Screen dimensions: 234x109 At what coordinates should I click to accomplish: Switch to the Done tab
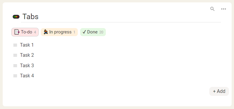click(93, 32)
